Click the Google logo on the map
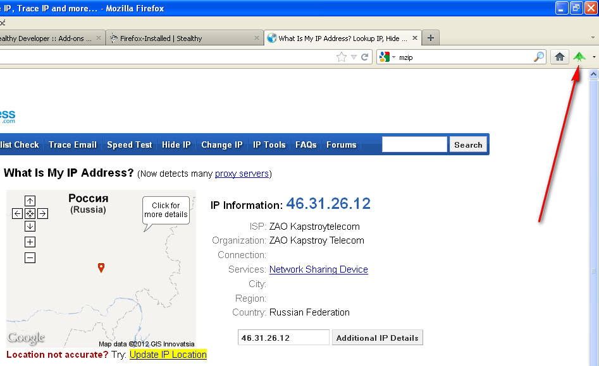The width and height of the screenshot is (599, 366). (26, 338)
